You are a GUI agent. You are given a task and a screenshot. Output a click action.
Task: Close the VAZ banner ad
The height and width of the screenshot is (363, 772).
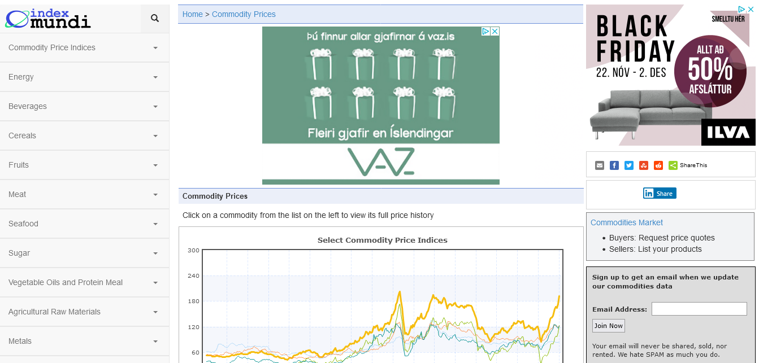click(x=495, y=32)
